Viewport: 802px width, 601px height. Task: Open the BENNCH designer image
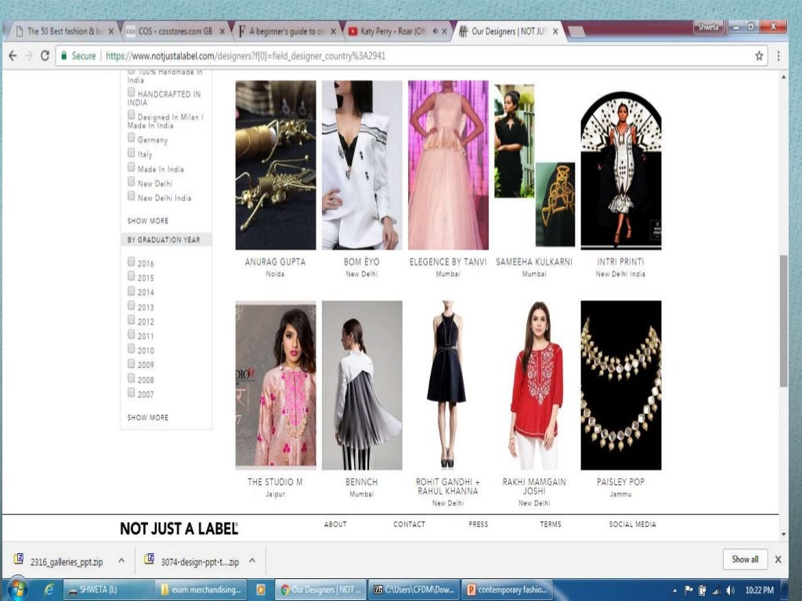pos(362,385)
